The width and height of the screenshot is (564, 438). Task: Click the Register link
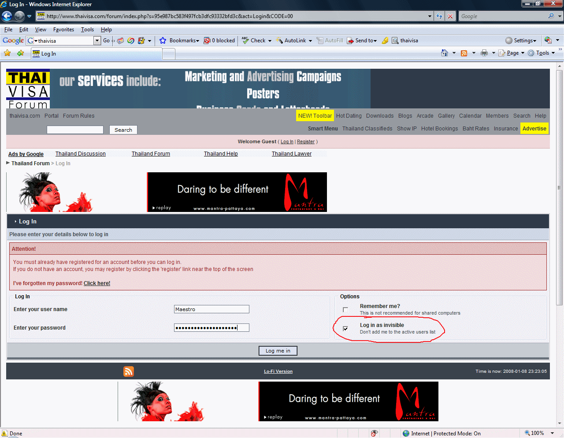click(306, 142)
